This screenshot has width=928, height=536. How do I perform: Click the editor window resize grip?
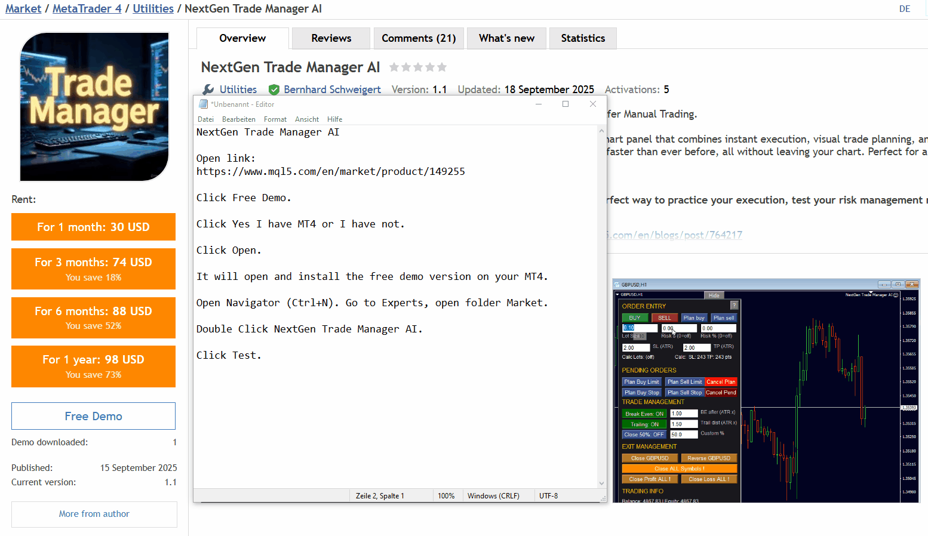[603, 498]
